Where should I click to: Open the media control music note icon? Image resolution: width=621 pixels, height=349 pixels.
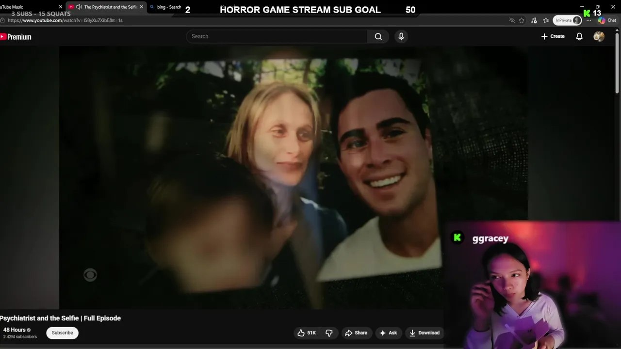534,20
